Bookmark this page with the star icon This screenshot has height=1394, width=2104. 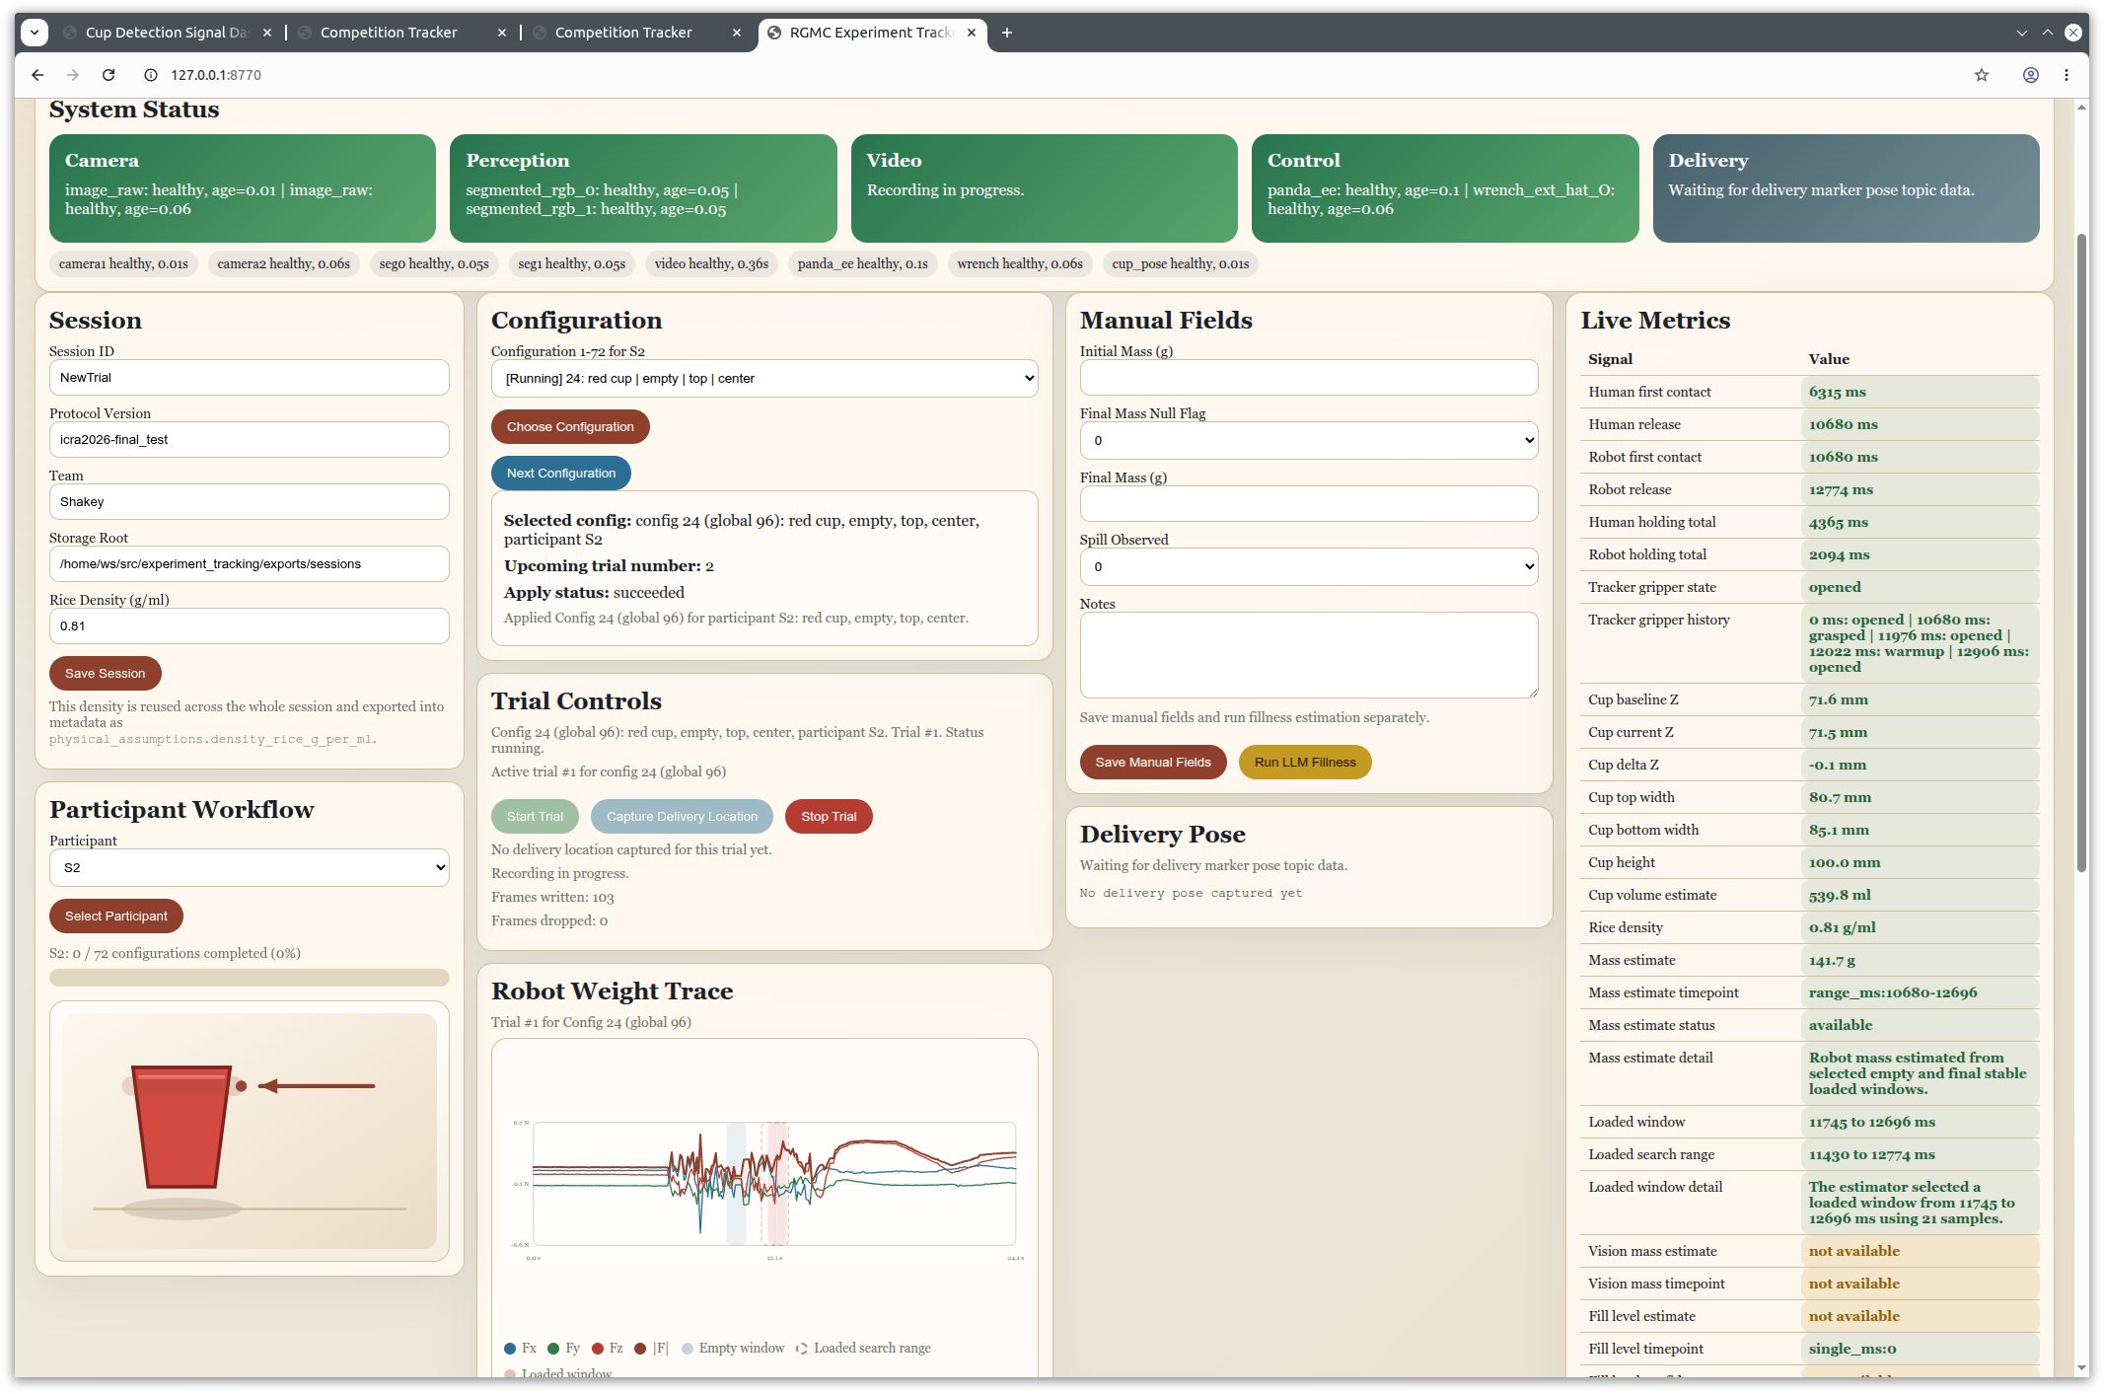coord(1982,75)
